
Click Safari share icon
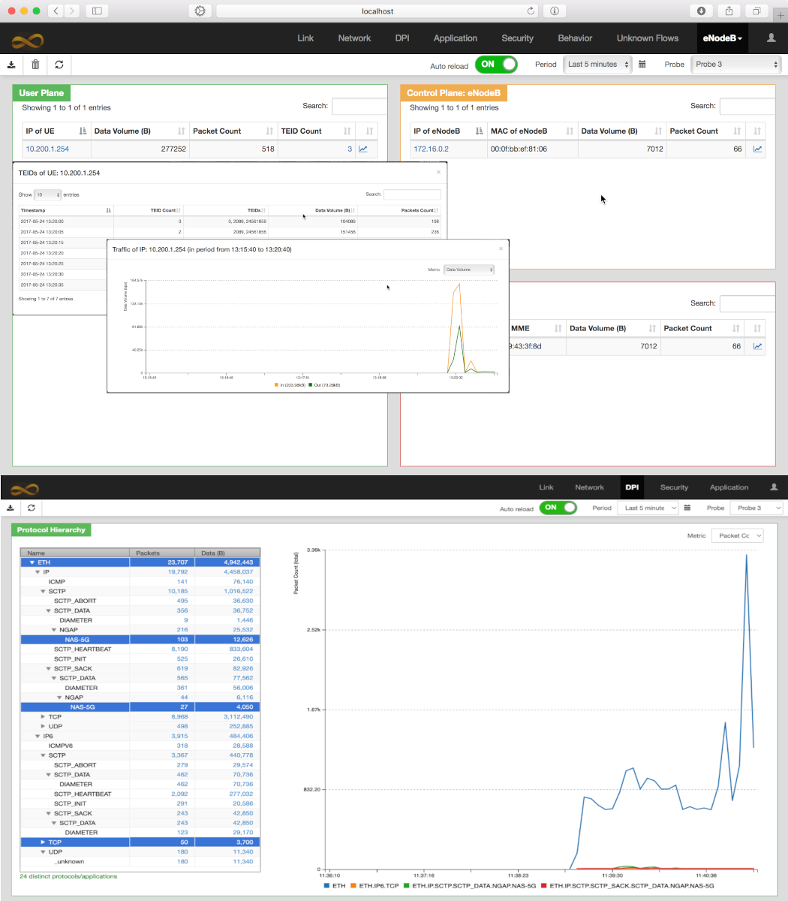coord(729,11)
